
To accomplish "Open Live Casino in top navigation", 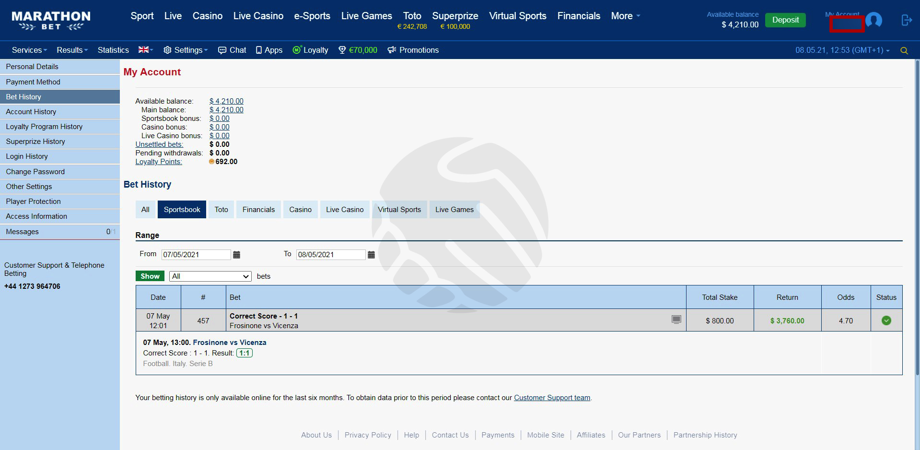I will pyautogui.click(x=258, y=16).
